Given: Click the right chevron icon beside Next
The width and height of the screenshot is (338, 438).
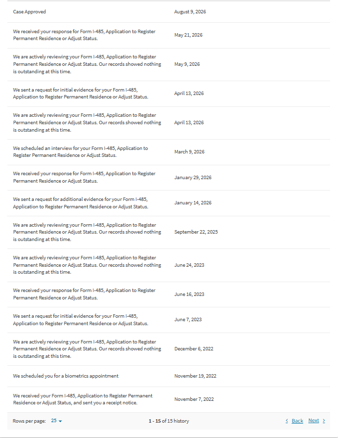Looking at the screenshot, I should (324, 421).
